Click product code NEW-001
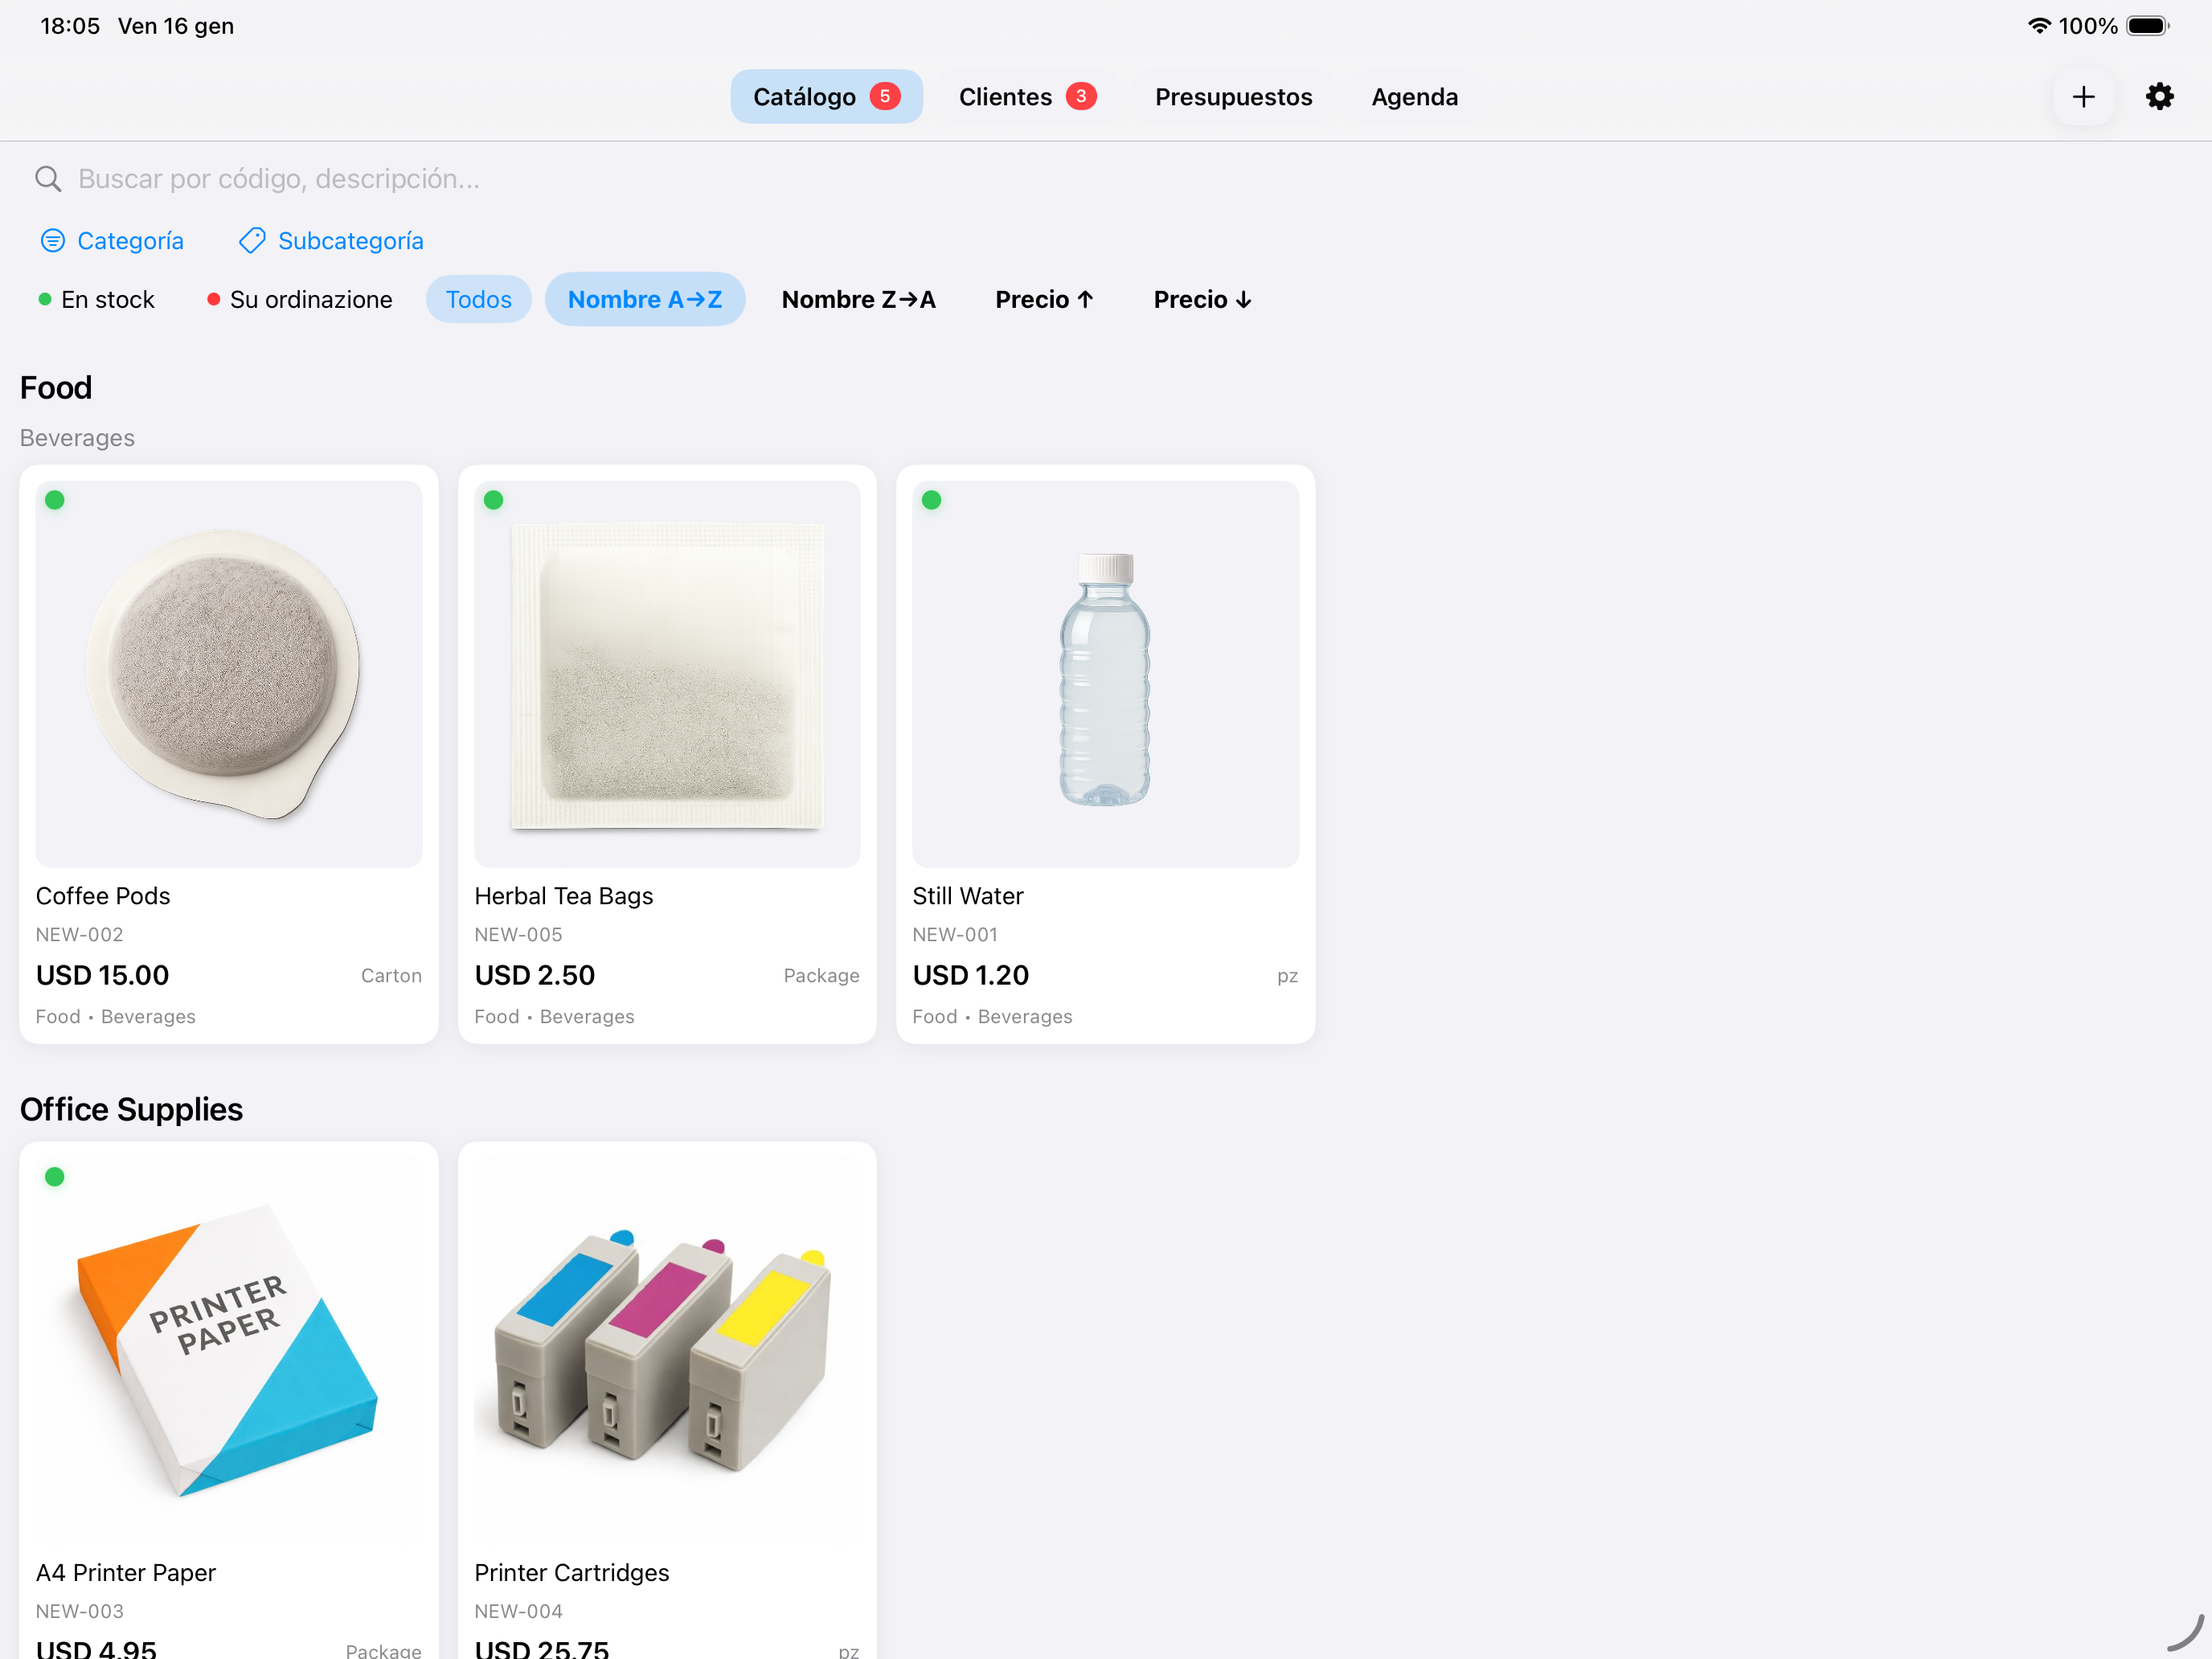Screen dimensions: 2212x1659 pyautogui.click(x=955, y=934)
